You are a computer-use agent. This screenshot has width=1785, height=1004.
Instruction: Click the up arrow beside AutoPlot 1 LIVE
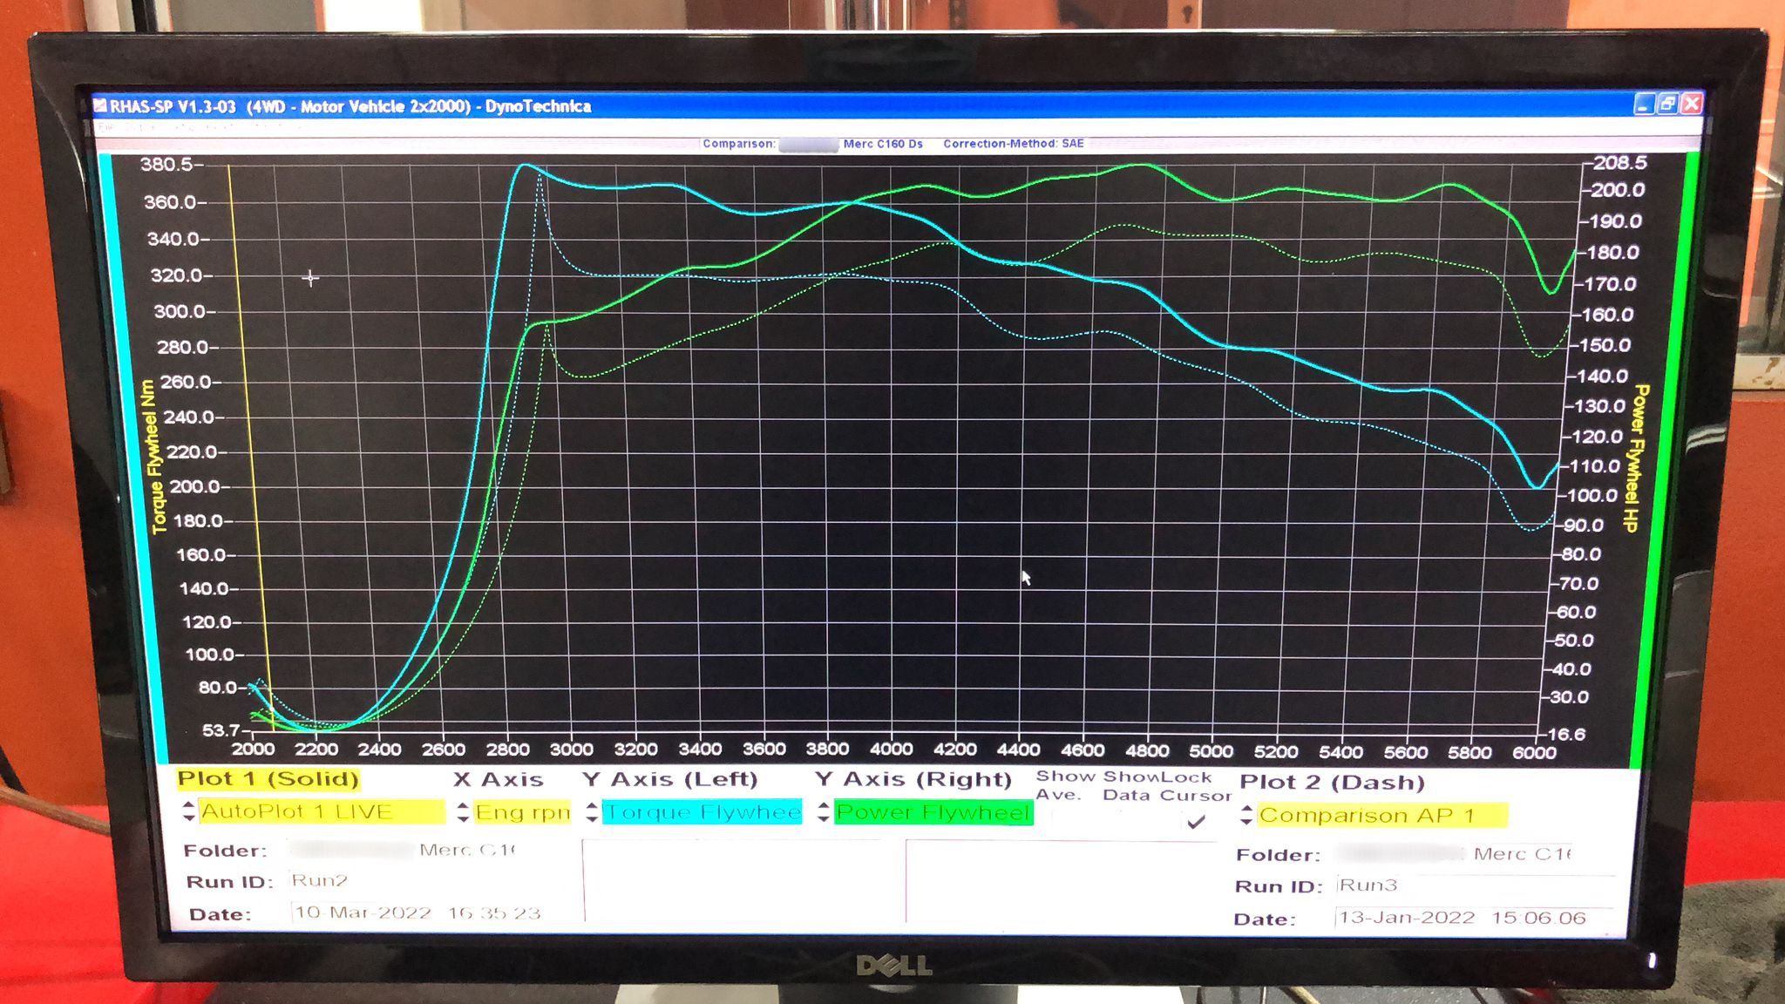coord(188,805)
